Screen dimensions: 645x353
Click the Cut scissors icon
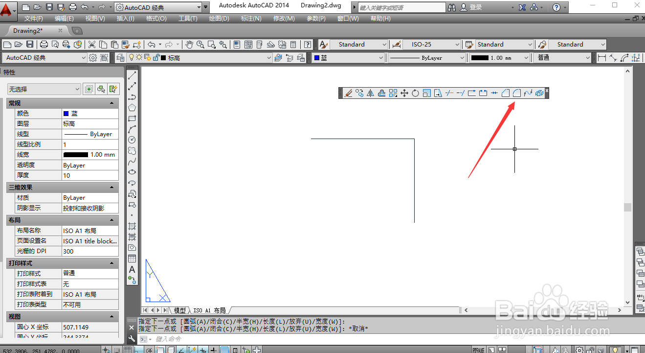pos(92,45)
